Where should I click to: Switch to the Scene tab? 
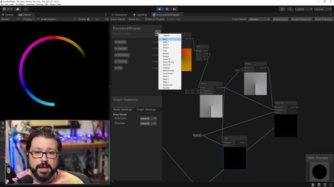[x=7, y=15]
